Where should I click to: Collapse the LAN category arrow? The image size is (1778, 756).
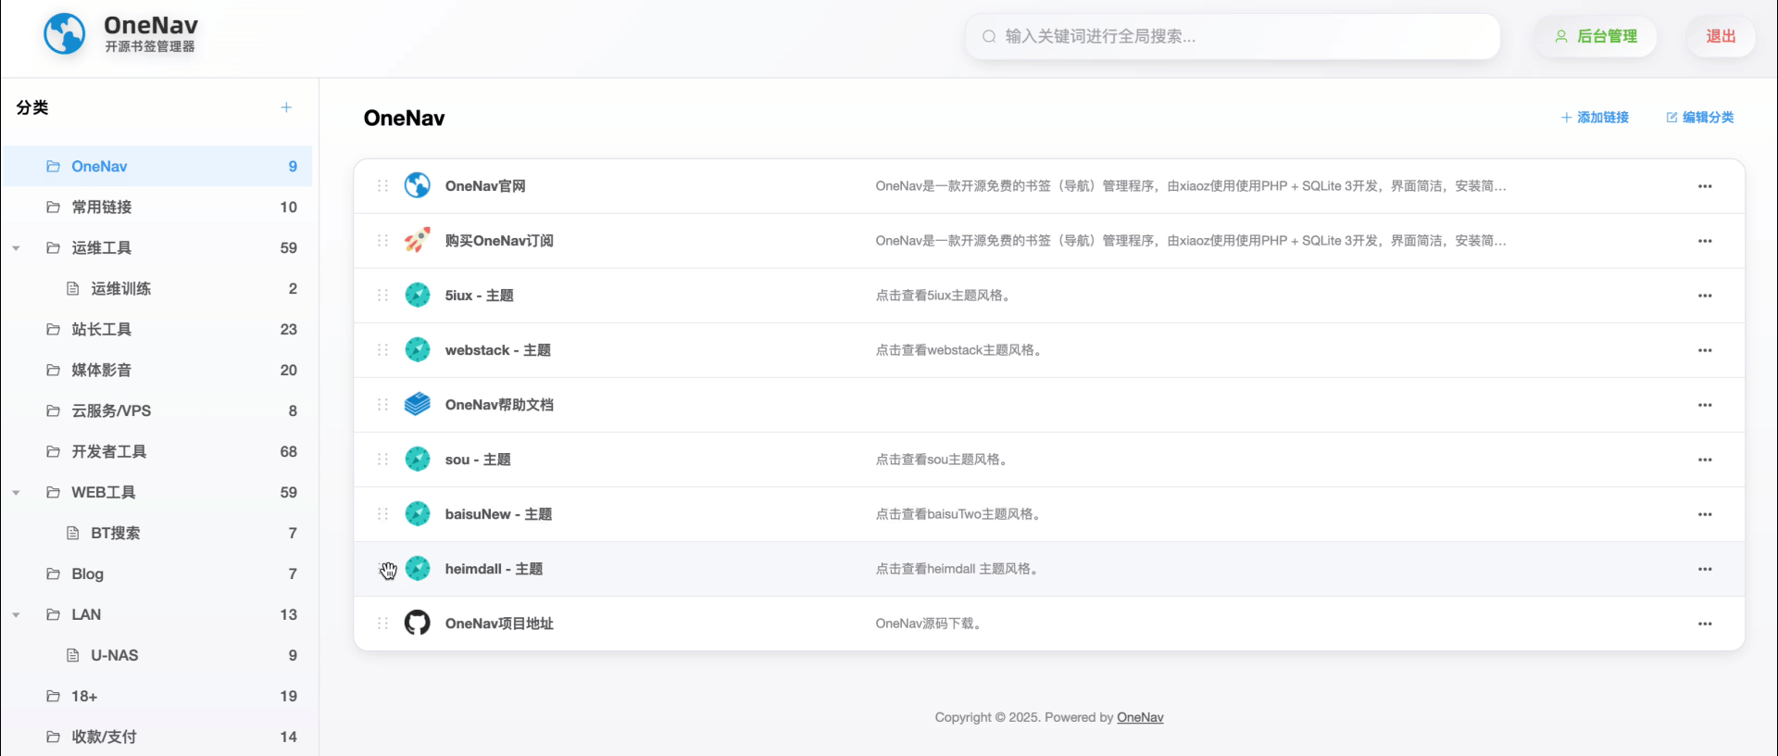coord(16,615)
